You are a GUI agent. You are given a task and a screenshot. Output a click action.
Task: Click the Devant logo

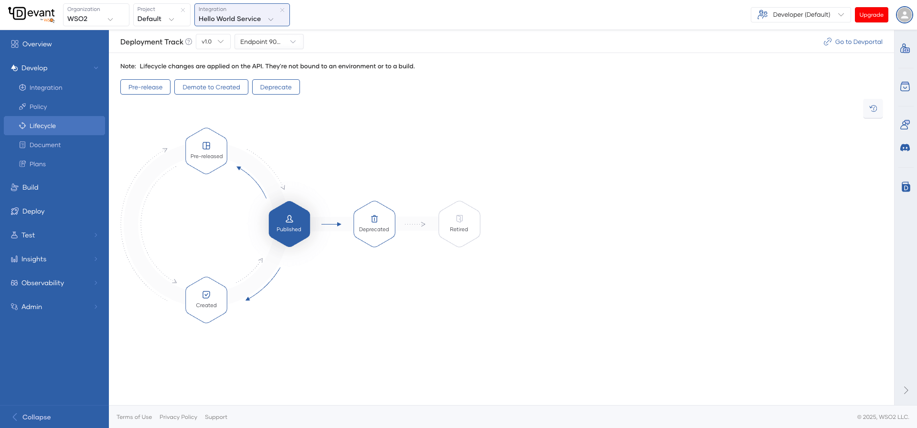(32, 14)
